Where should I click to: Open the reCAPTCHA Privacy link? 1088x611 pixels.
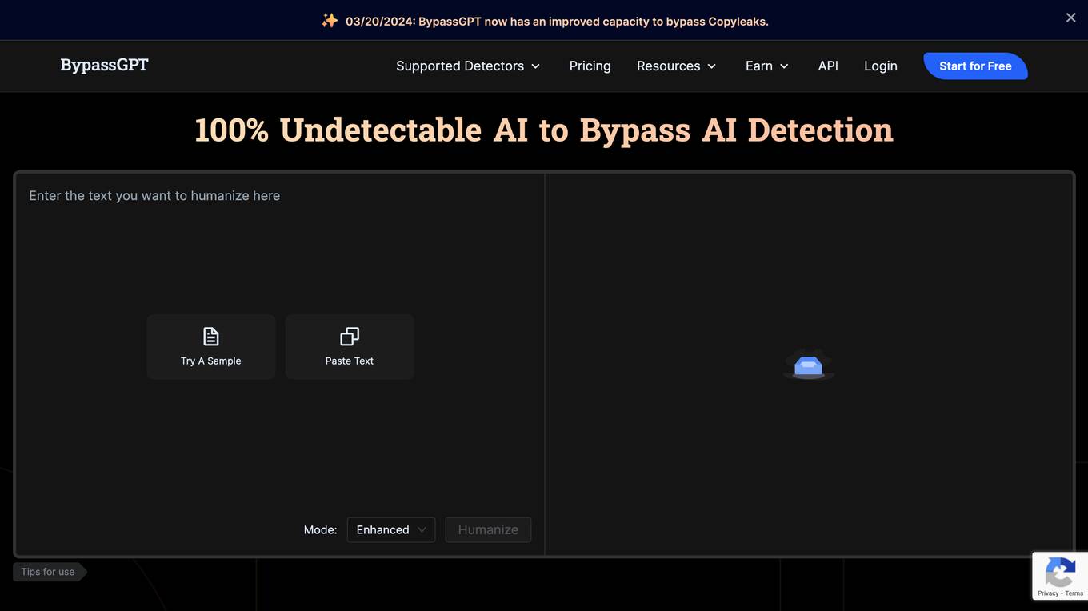click(x=1047, y=593)
